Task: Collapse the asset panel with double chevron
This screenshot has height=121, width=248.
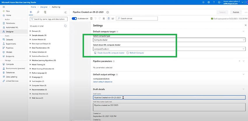Action: 65,12
